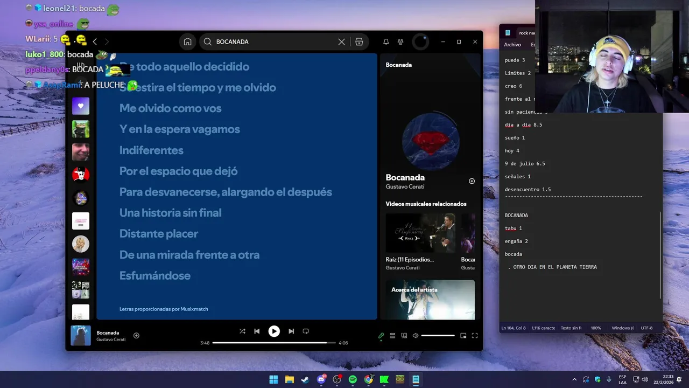Jump to lyric 'Una historia sin final'

(x=171, y=213)
